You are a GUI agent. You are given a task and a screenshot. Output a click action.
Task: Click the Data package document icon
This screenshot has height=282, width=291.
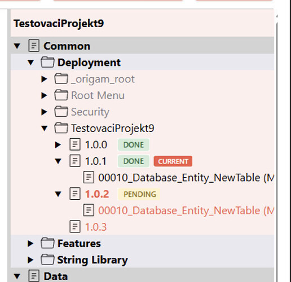click(x=34, y=276)
